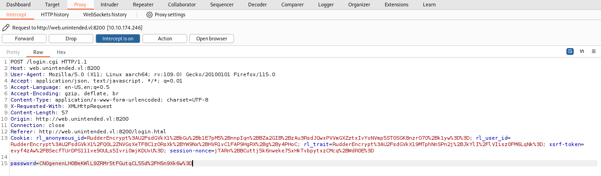This screenshot has height=176, width=601.
Task: Switch to the Pretty view
Action: coord(13,52)
